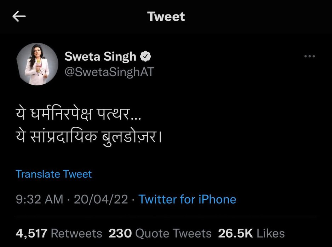Tap the Tweet header title
The image size is (332, 247).
tap(166, 17)
